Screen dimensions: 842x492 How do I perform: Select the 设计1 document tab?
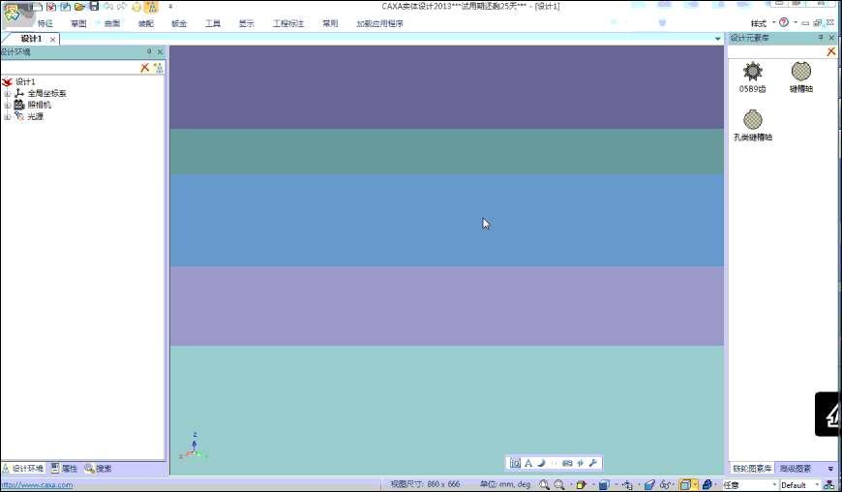click(x=31, y=39)
